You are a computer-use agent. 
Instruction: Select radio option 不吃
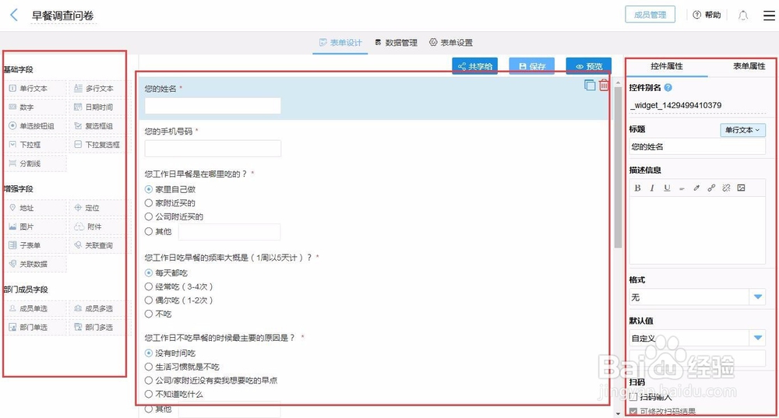pos(149,314)
